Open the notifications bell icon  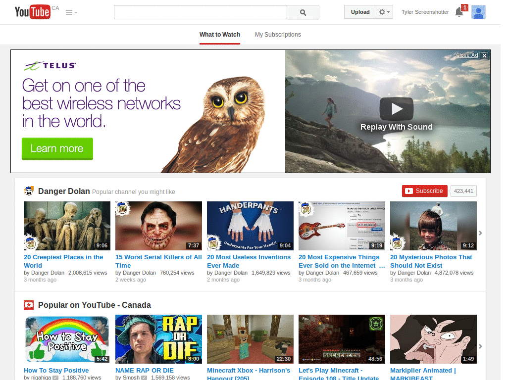tap(459, 12)
